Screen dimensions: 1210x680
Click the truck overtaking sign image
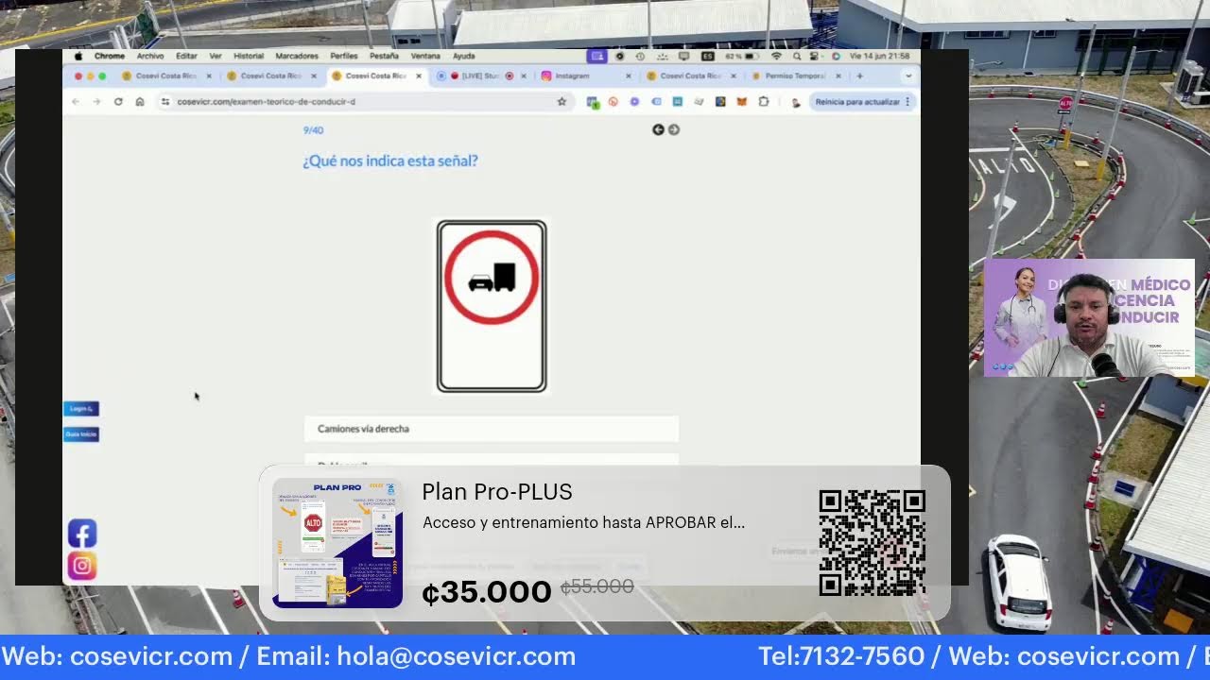click(492, 306)
